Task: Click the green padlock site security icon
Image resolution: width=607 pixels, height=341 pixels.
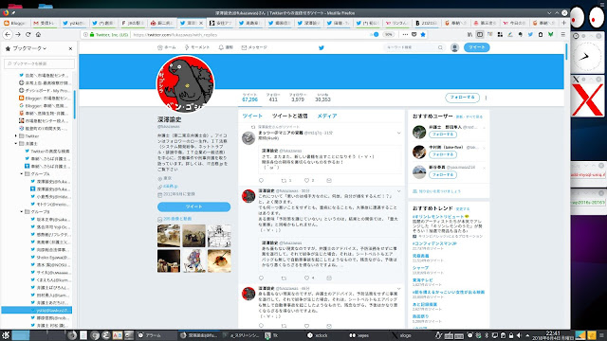Action: pos(92,34)
